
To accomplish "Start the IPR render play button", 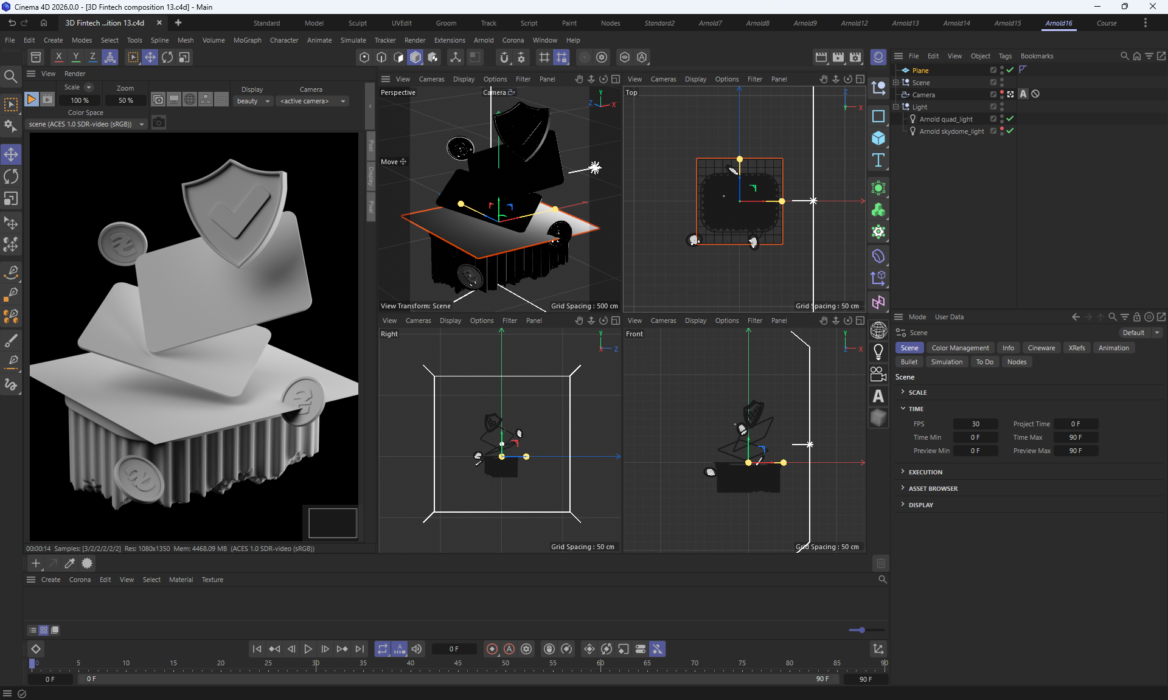I will (x=31, y=99).
